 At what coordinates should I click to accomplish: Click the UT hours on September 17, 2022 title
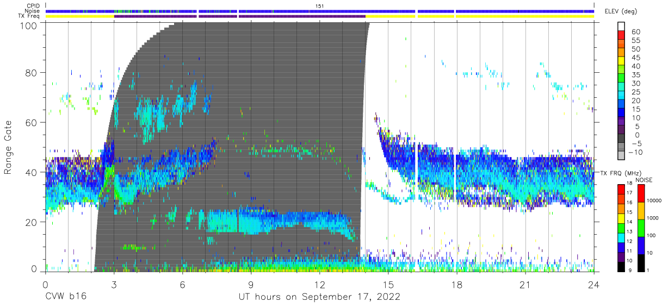(x=320, y=297)
